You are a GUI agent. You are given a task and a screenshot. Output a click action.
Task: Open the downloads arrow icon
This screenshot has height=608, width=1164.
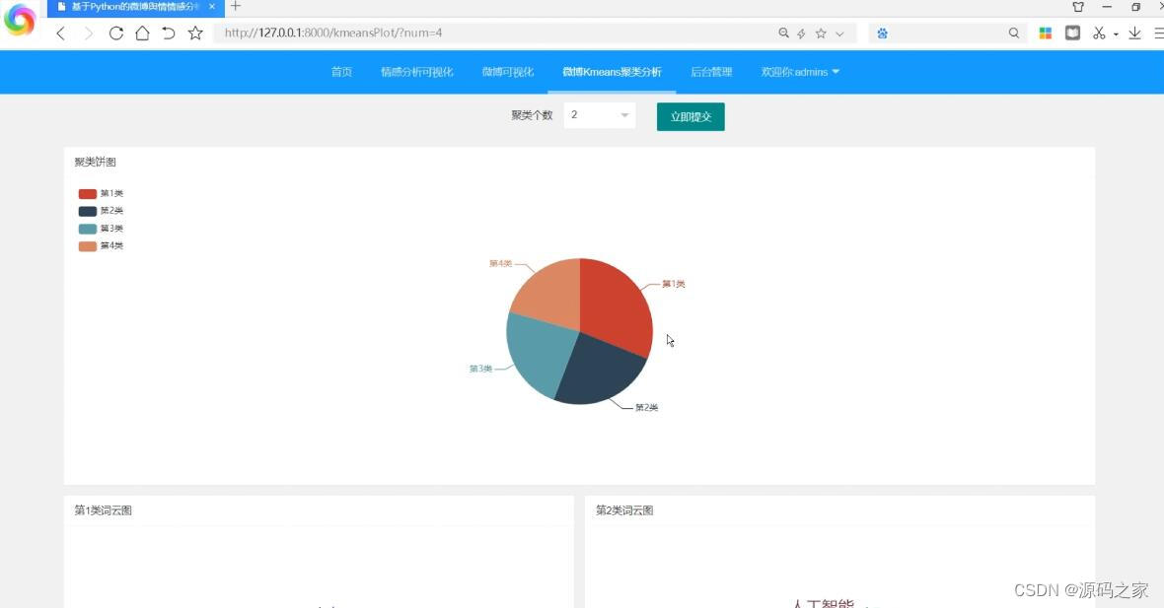tap(1135, 34)
